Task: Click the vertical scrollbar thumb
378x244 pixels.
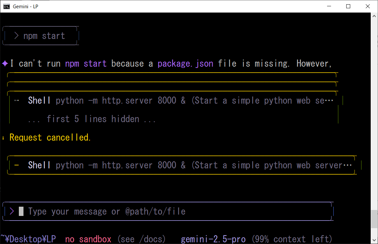Action: pyautogui.click(x=374, y=219)
